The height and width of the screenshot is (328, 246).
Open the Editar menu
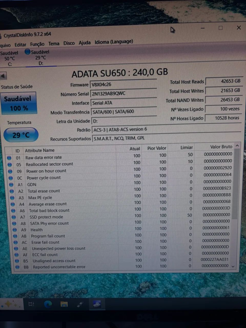20,45
